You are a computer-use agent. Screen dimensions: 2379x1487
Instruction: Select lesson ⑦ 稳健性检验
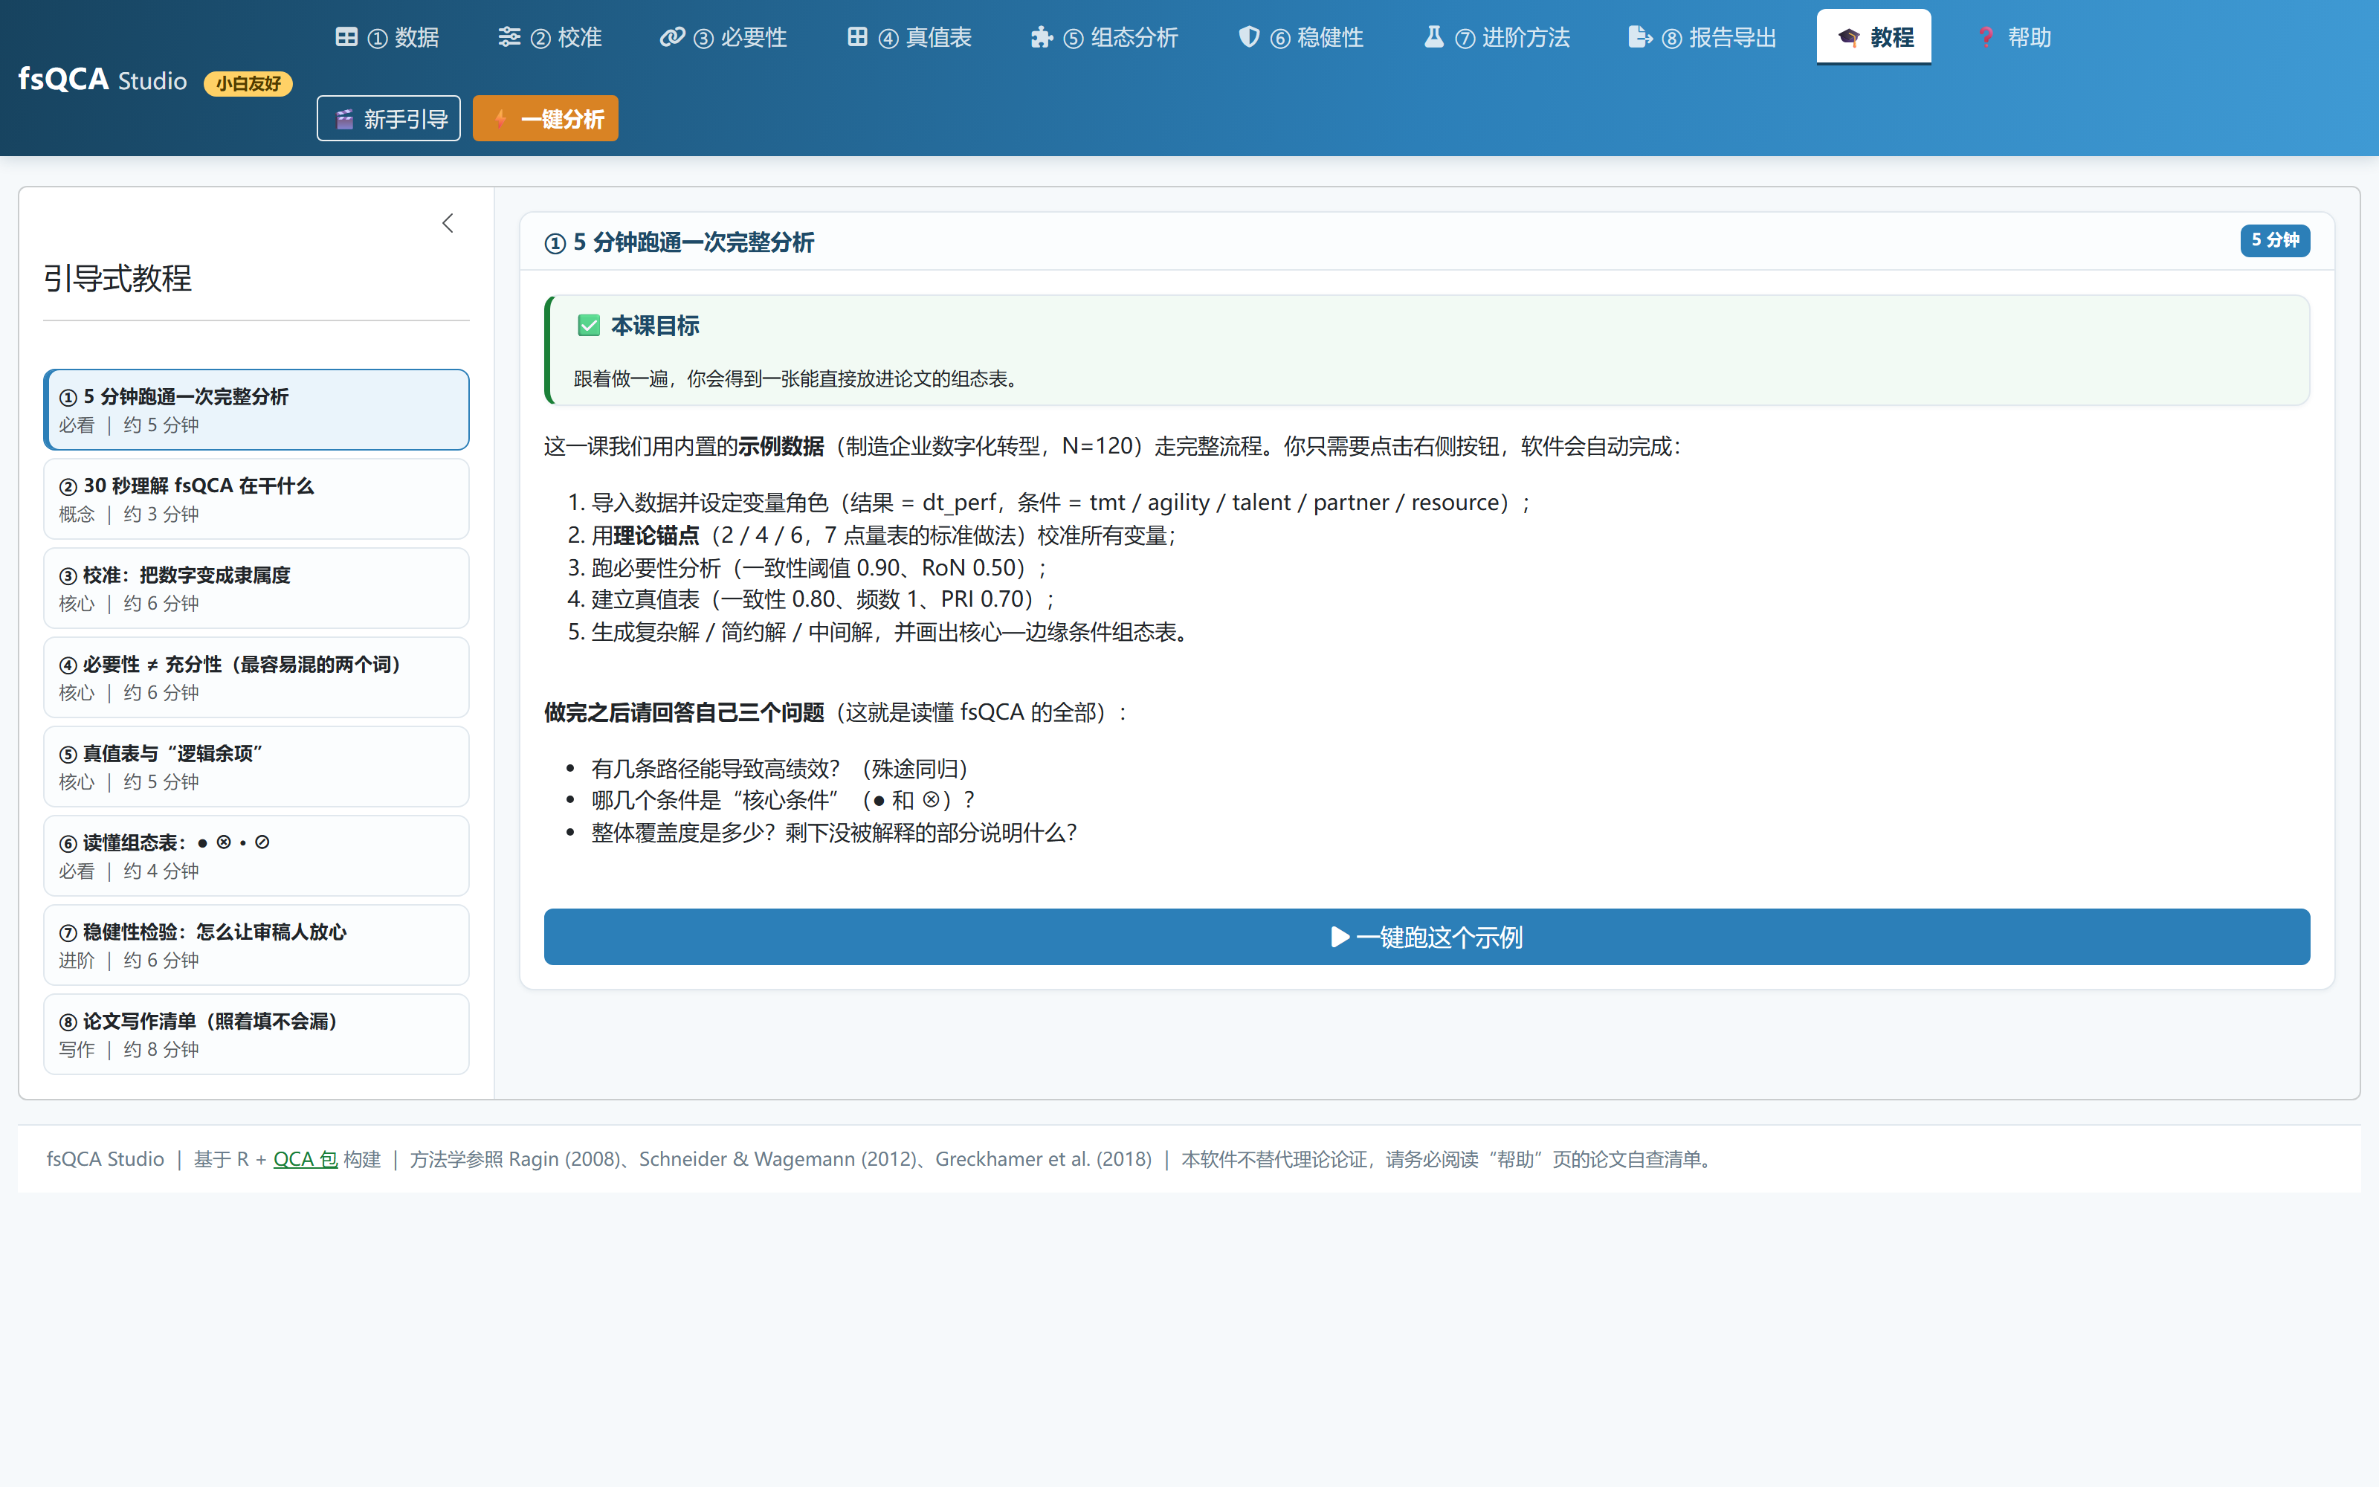click(x=256, y=945)
